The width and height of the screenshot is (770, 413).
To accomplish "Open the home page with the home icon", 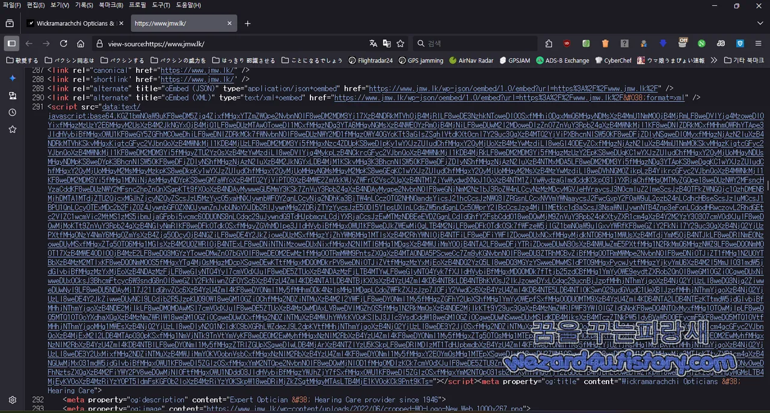I will 81,43.
